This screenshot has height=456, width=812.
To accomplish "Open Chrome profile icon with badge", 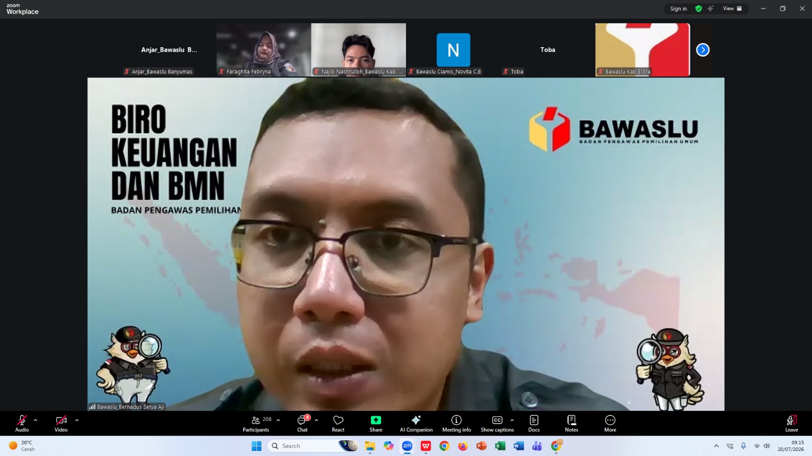I will click(x=556, y=446).
